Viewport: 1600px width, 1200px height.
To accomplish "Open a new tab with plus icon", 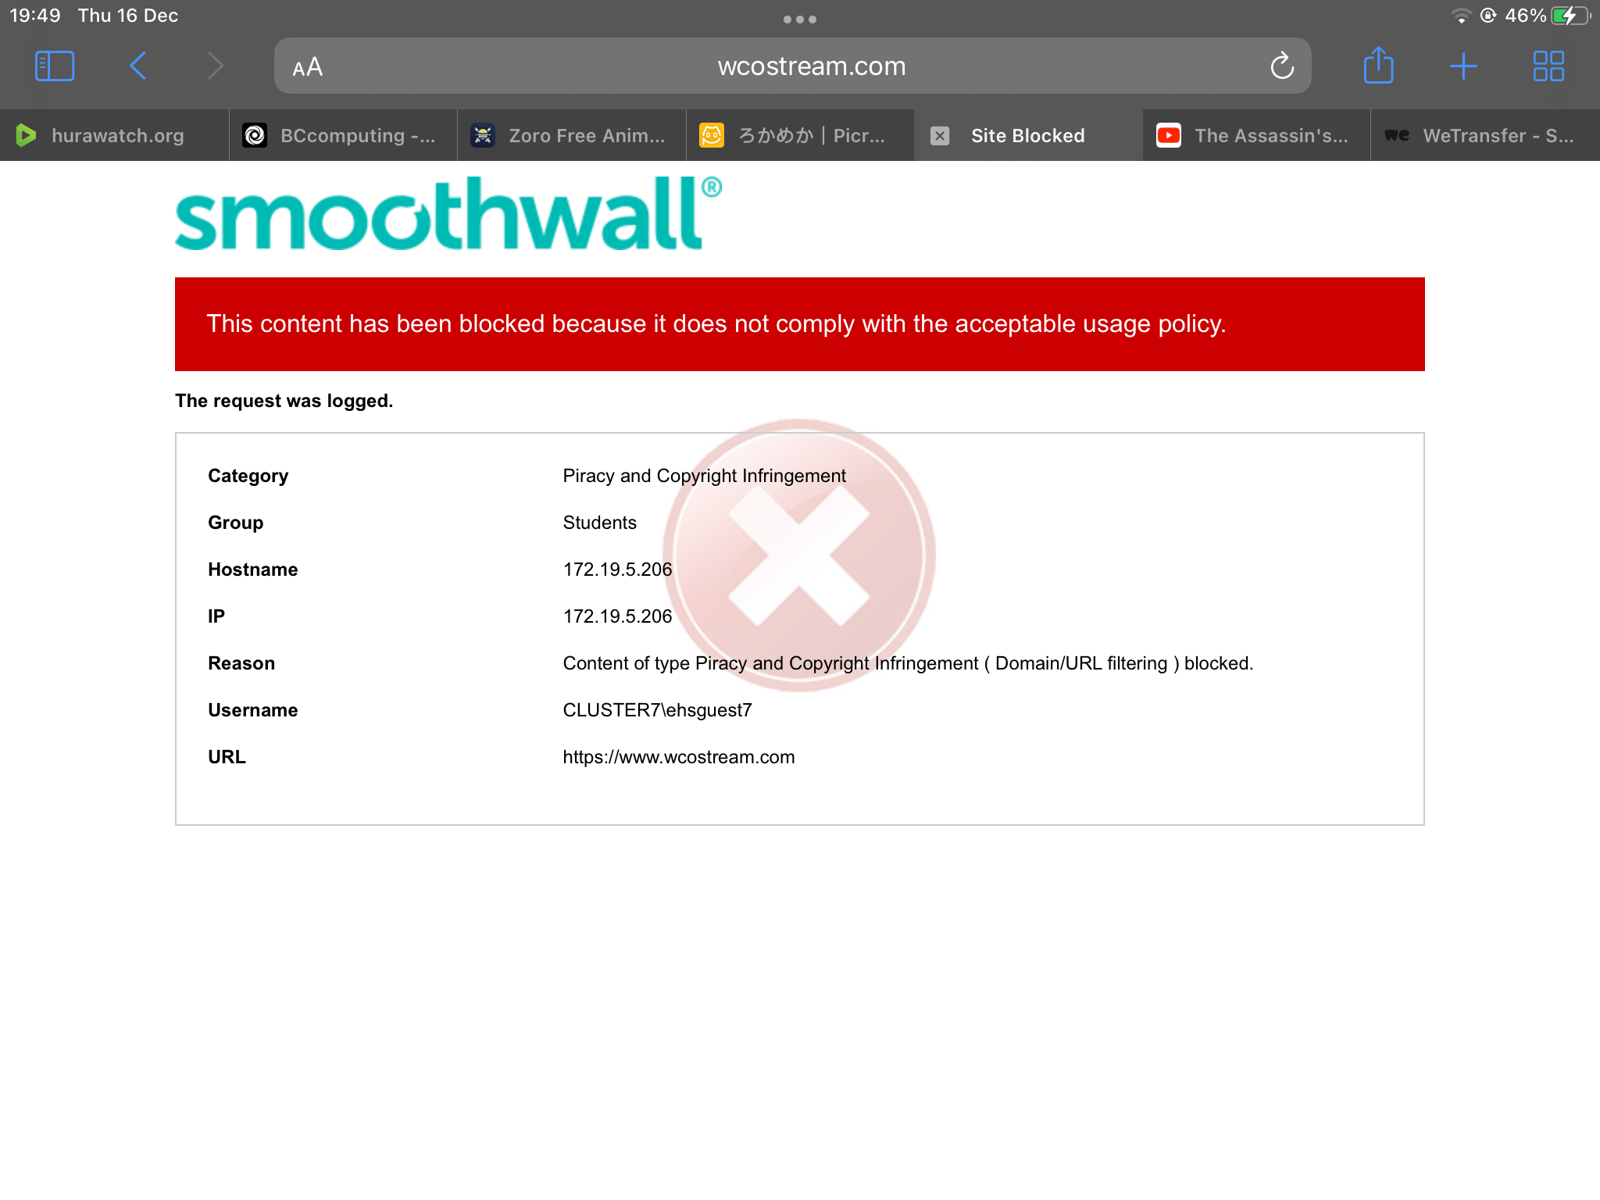I will click(1462, 66).
